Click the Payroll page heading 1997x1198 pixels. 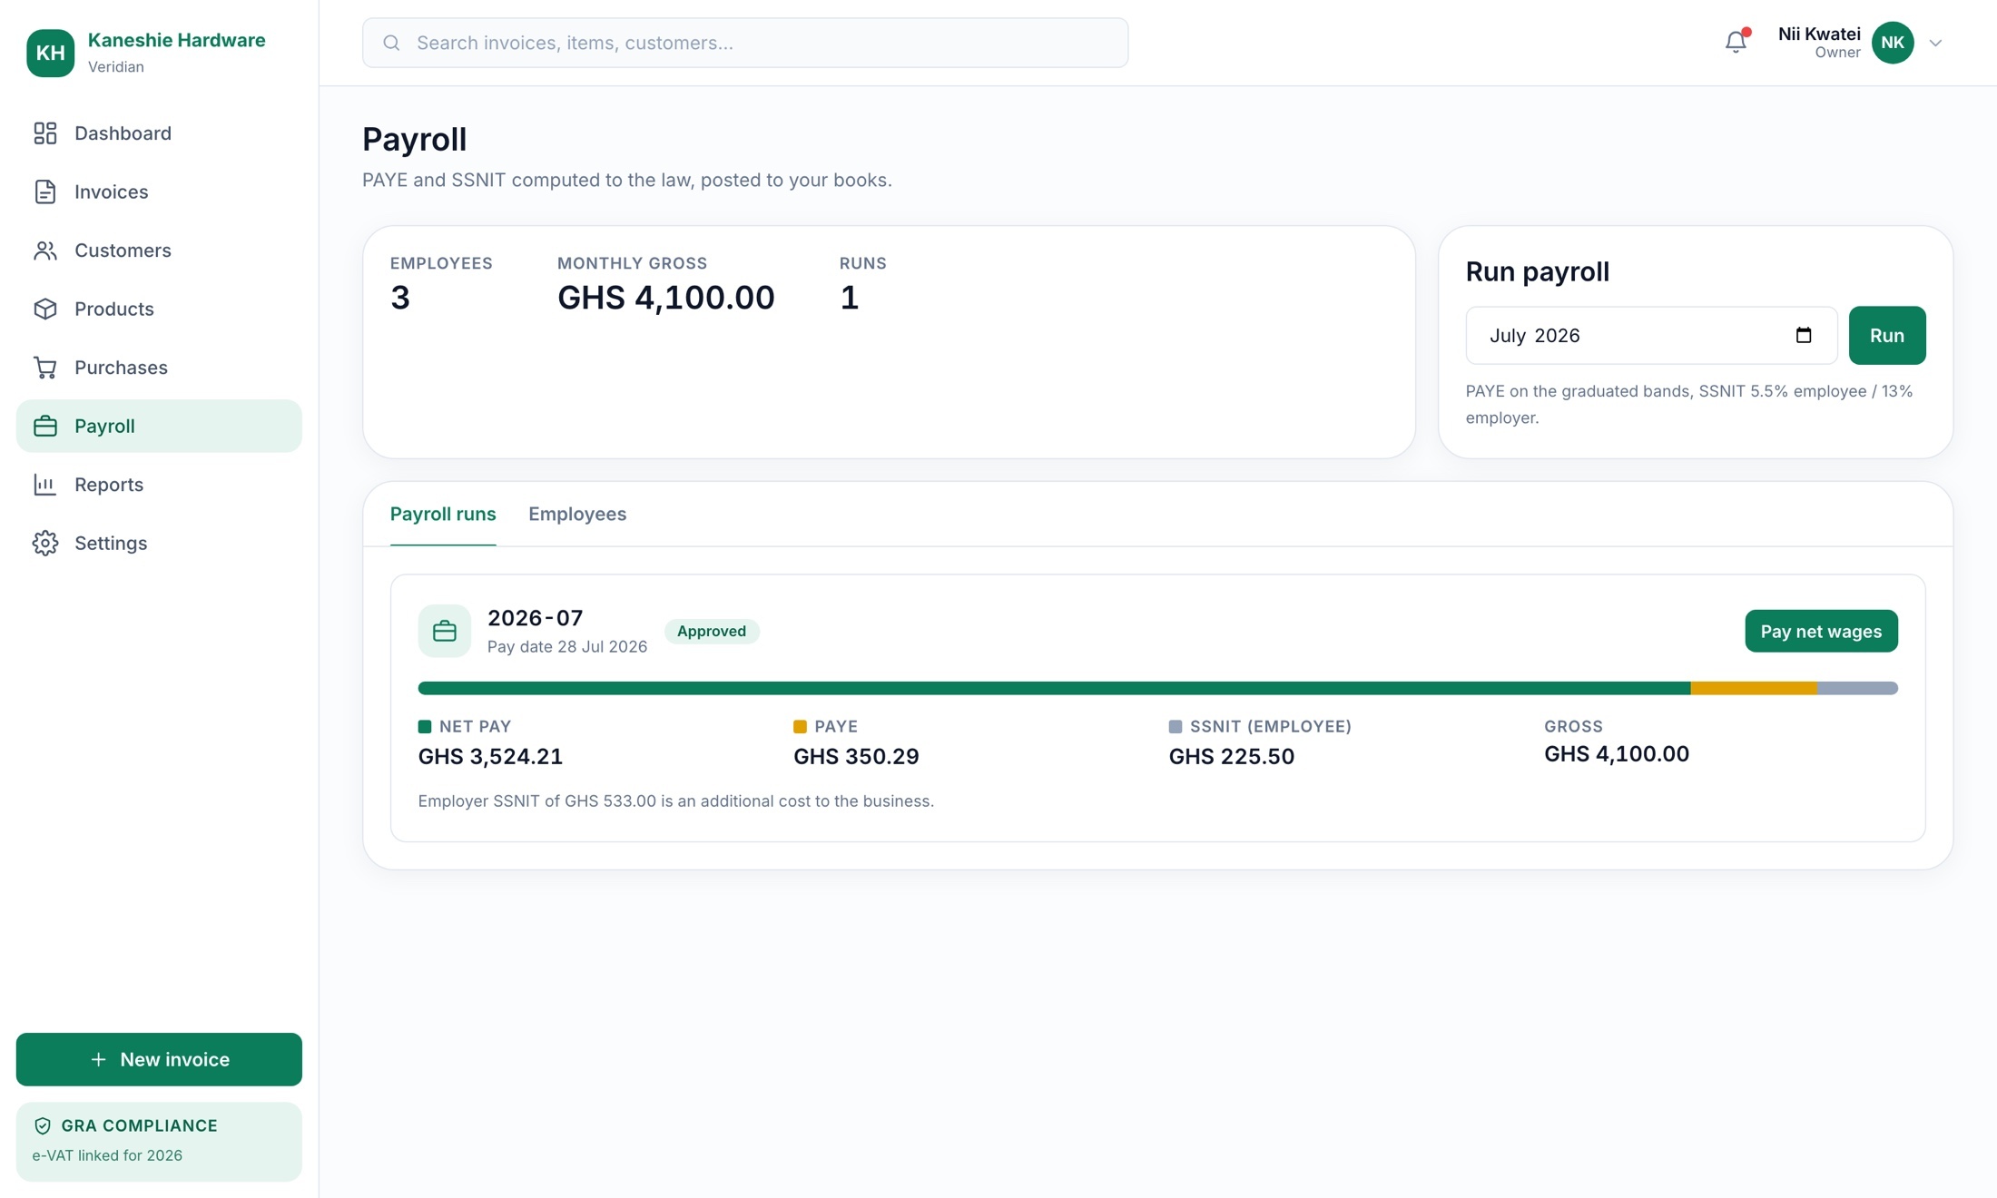pos(415,139)
